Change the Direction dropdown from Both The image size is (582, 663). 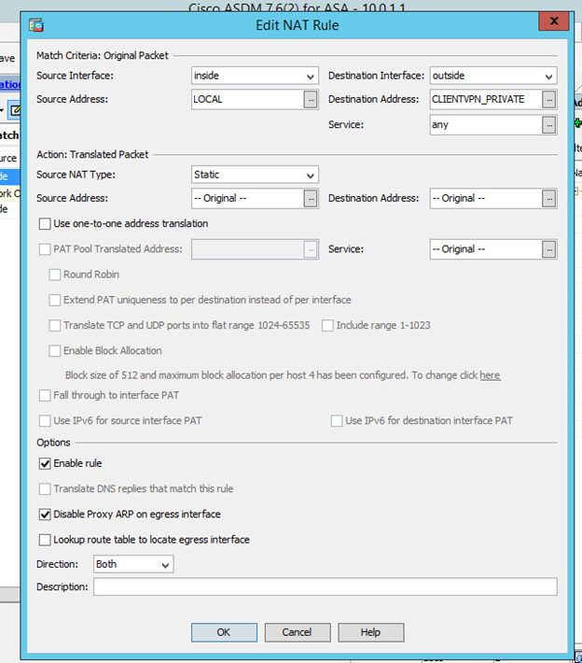point(133,565)
